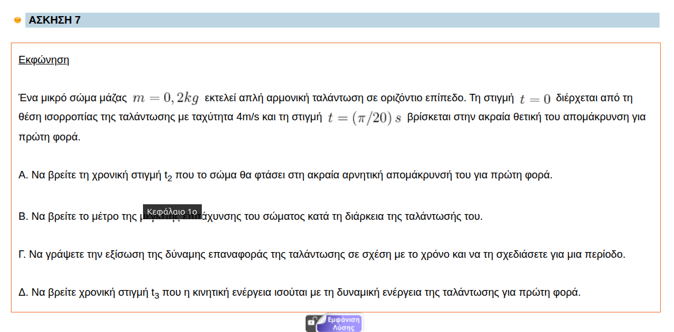Click question Α about time t2

point(285,175)
